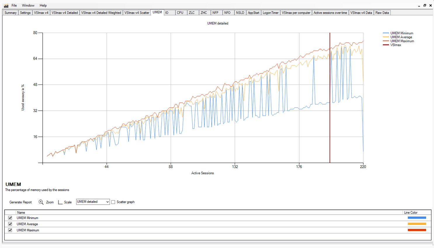This screenshot has width=434, height=248.
Task: Restore the window size
Action: [425, 5]
